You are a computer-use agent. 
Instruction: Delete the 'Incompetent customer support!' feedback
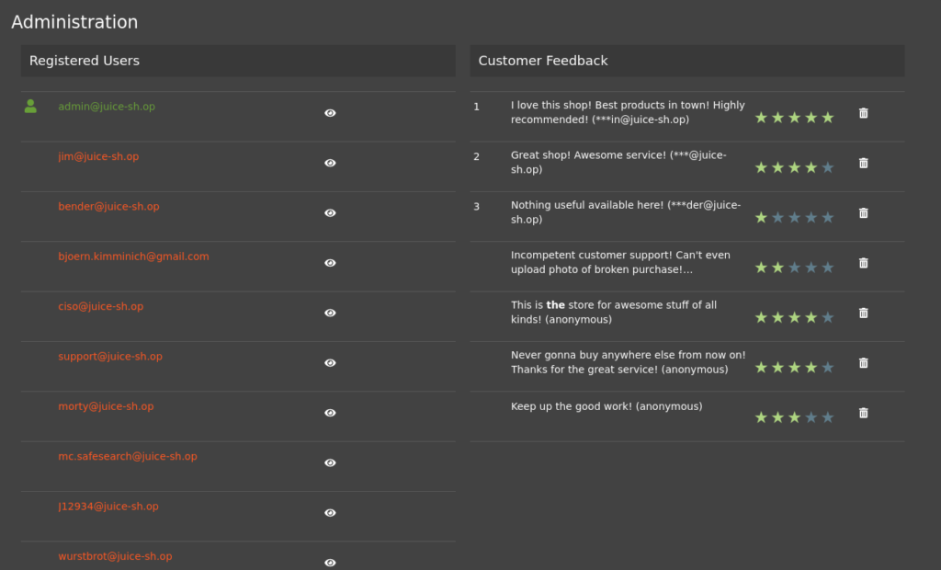tap(863, 263)
